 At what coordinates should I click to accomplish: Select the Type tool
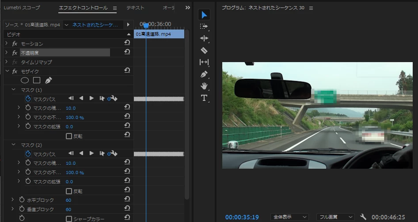pos(204,98)
